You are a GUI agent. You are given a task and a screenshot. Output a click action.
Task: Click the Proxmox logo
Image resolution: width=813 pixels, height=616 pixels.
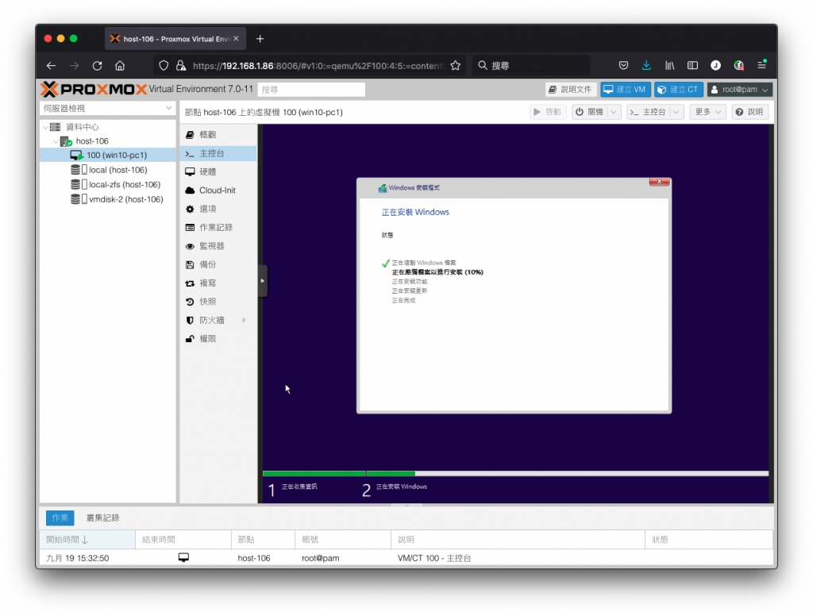pos(94,89)
